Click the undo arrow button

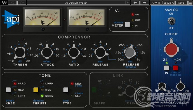point(12,3)
